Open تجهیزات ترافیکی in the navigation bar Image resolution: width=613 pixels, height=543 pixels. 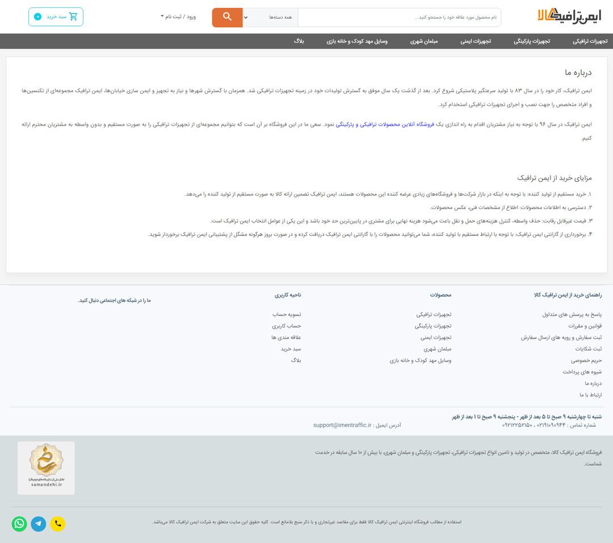(x=590, y=41)
